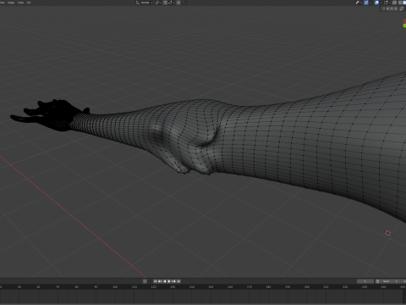This screenshot has width=406, height=305.
Task: Enable Y axis mesh mirror
Action: pos(392,8)
